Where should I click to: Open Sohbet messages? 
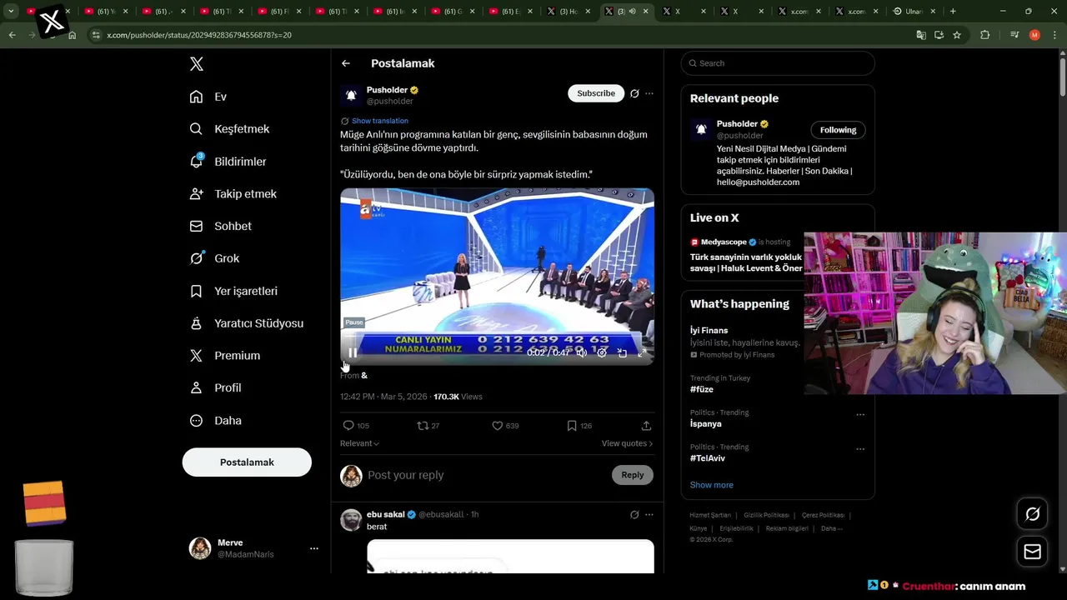(220, 226)
